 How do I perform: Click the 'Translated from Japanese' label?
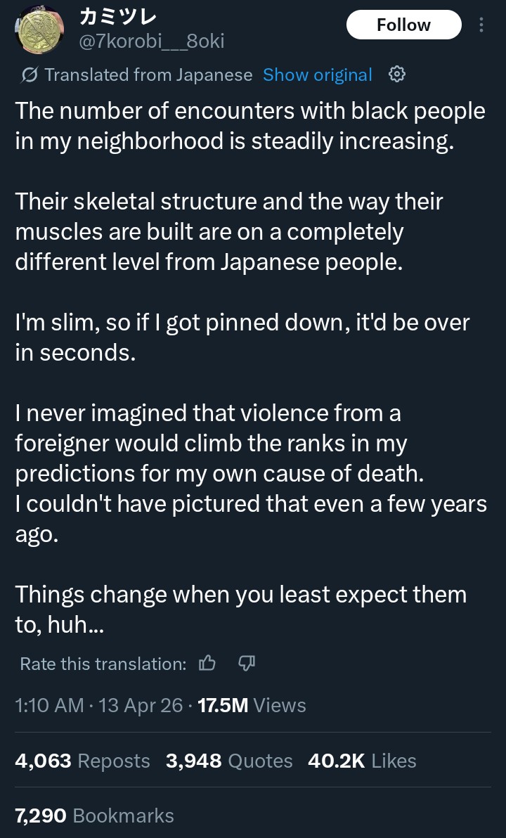click(148, 75)
